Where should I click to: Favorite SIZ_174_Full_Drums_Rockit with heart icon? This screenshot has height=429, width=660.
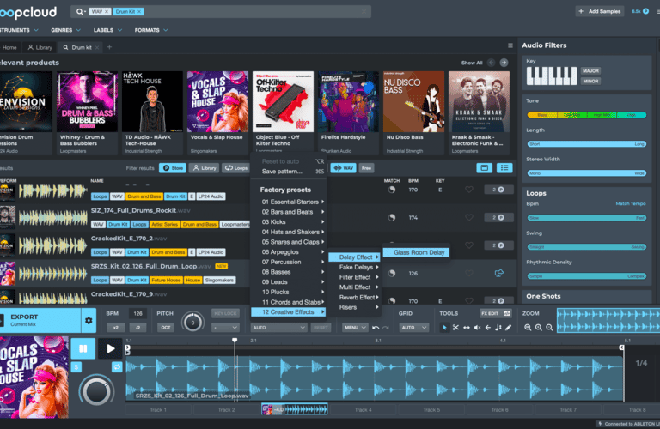[x=469, y=217]
